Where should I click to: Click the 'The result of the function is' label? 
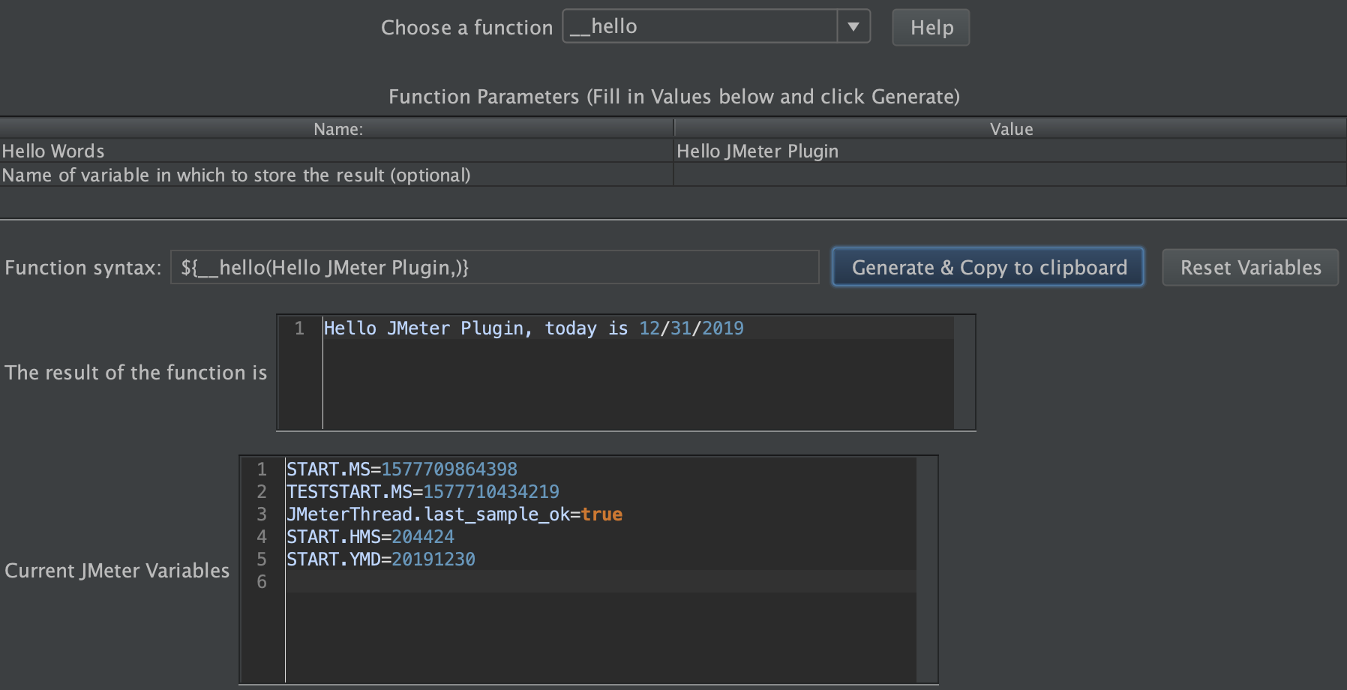coord(136,373)
